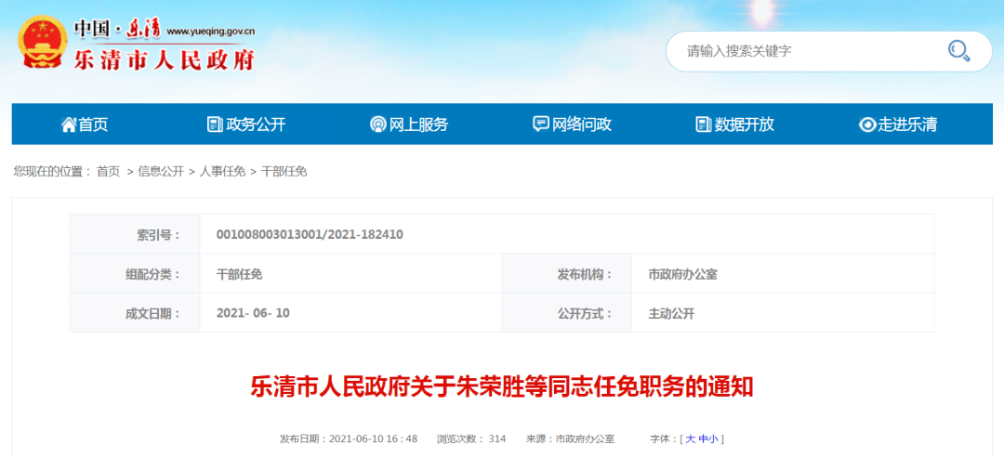Viewport: 1004px width, 458px height.
Task: Open the 政务公开 menu item
Action: tap(256, 124)
